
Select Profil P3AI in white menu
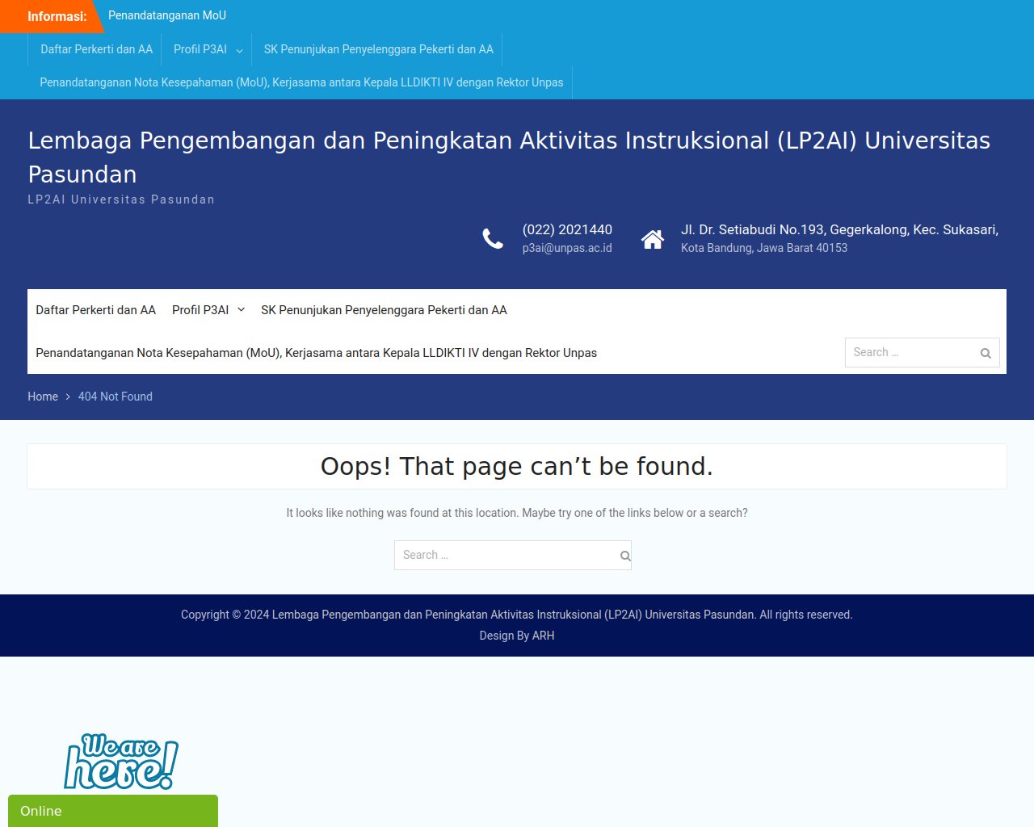point(200,310)
